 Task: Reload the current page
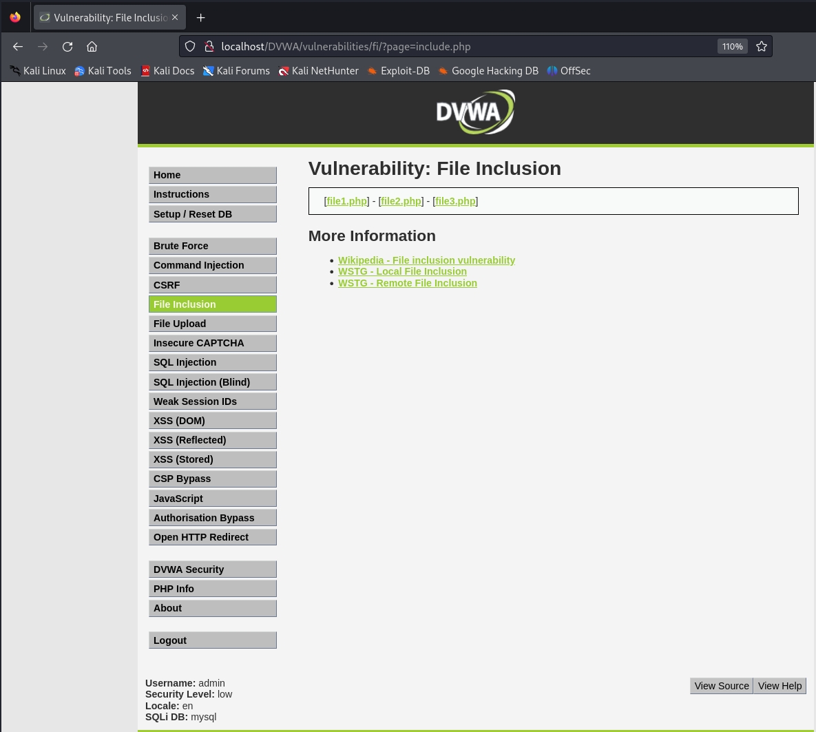[x=67, y=46]
